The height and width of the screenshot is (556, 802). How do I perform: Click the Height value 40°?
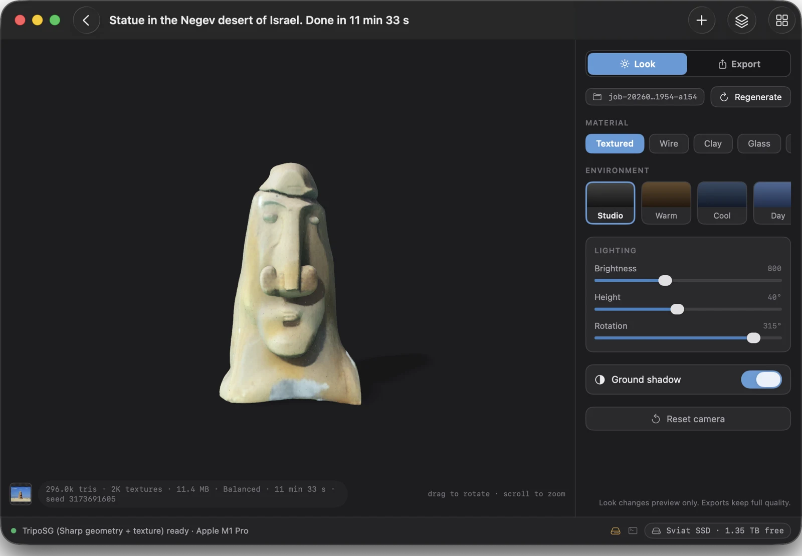[x=774, y=297]
